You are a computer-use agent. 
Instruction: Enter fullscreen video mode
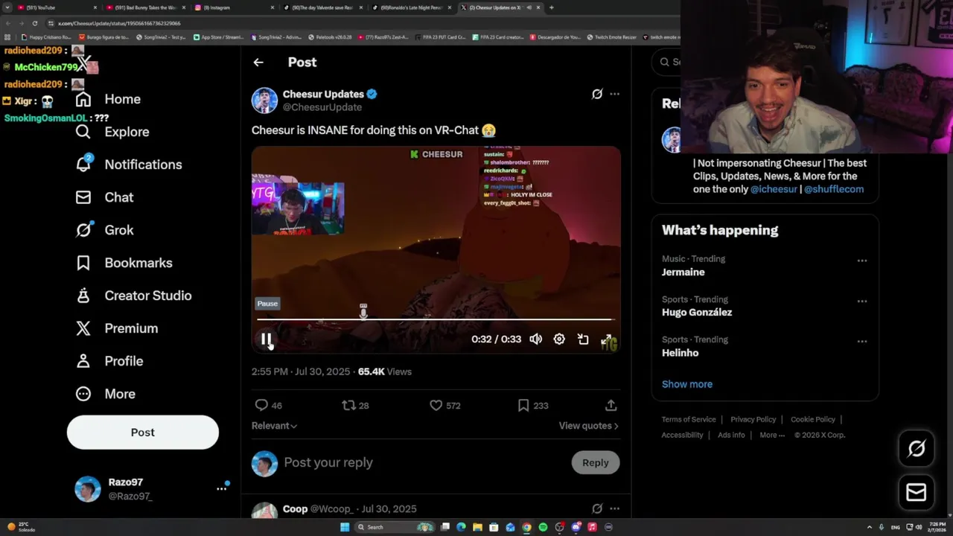[x=607, y=339]
